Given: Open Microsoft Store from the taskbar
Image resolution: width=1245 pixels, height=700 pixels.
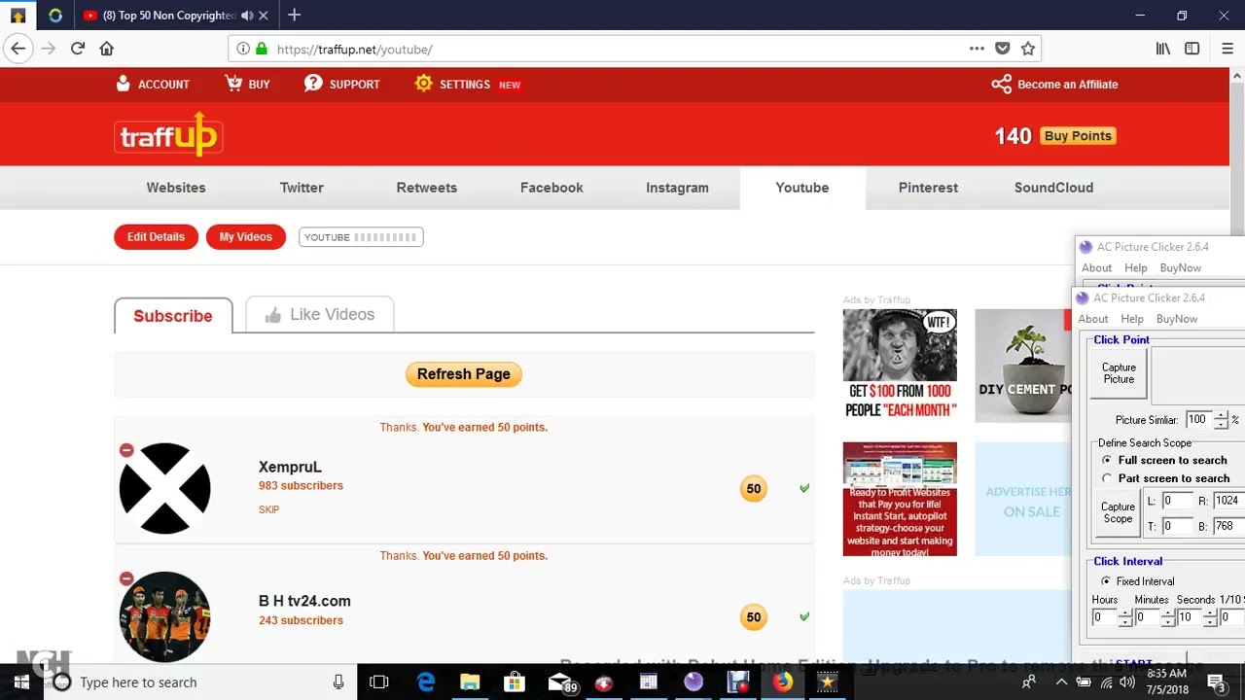Looking at the screenshot, I should pyautogui.click(x=514, y=682).
